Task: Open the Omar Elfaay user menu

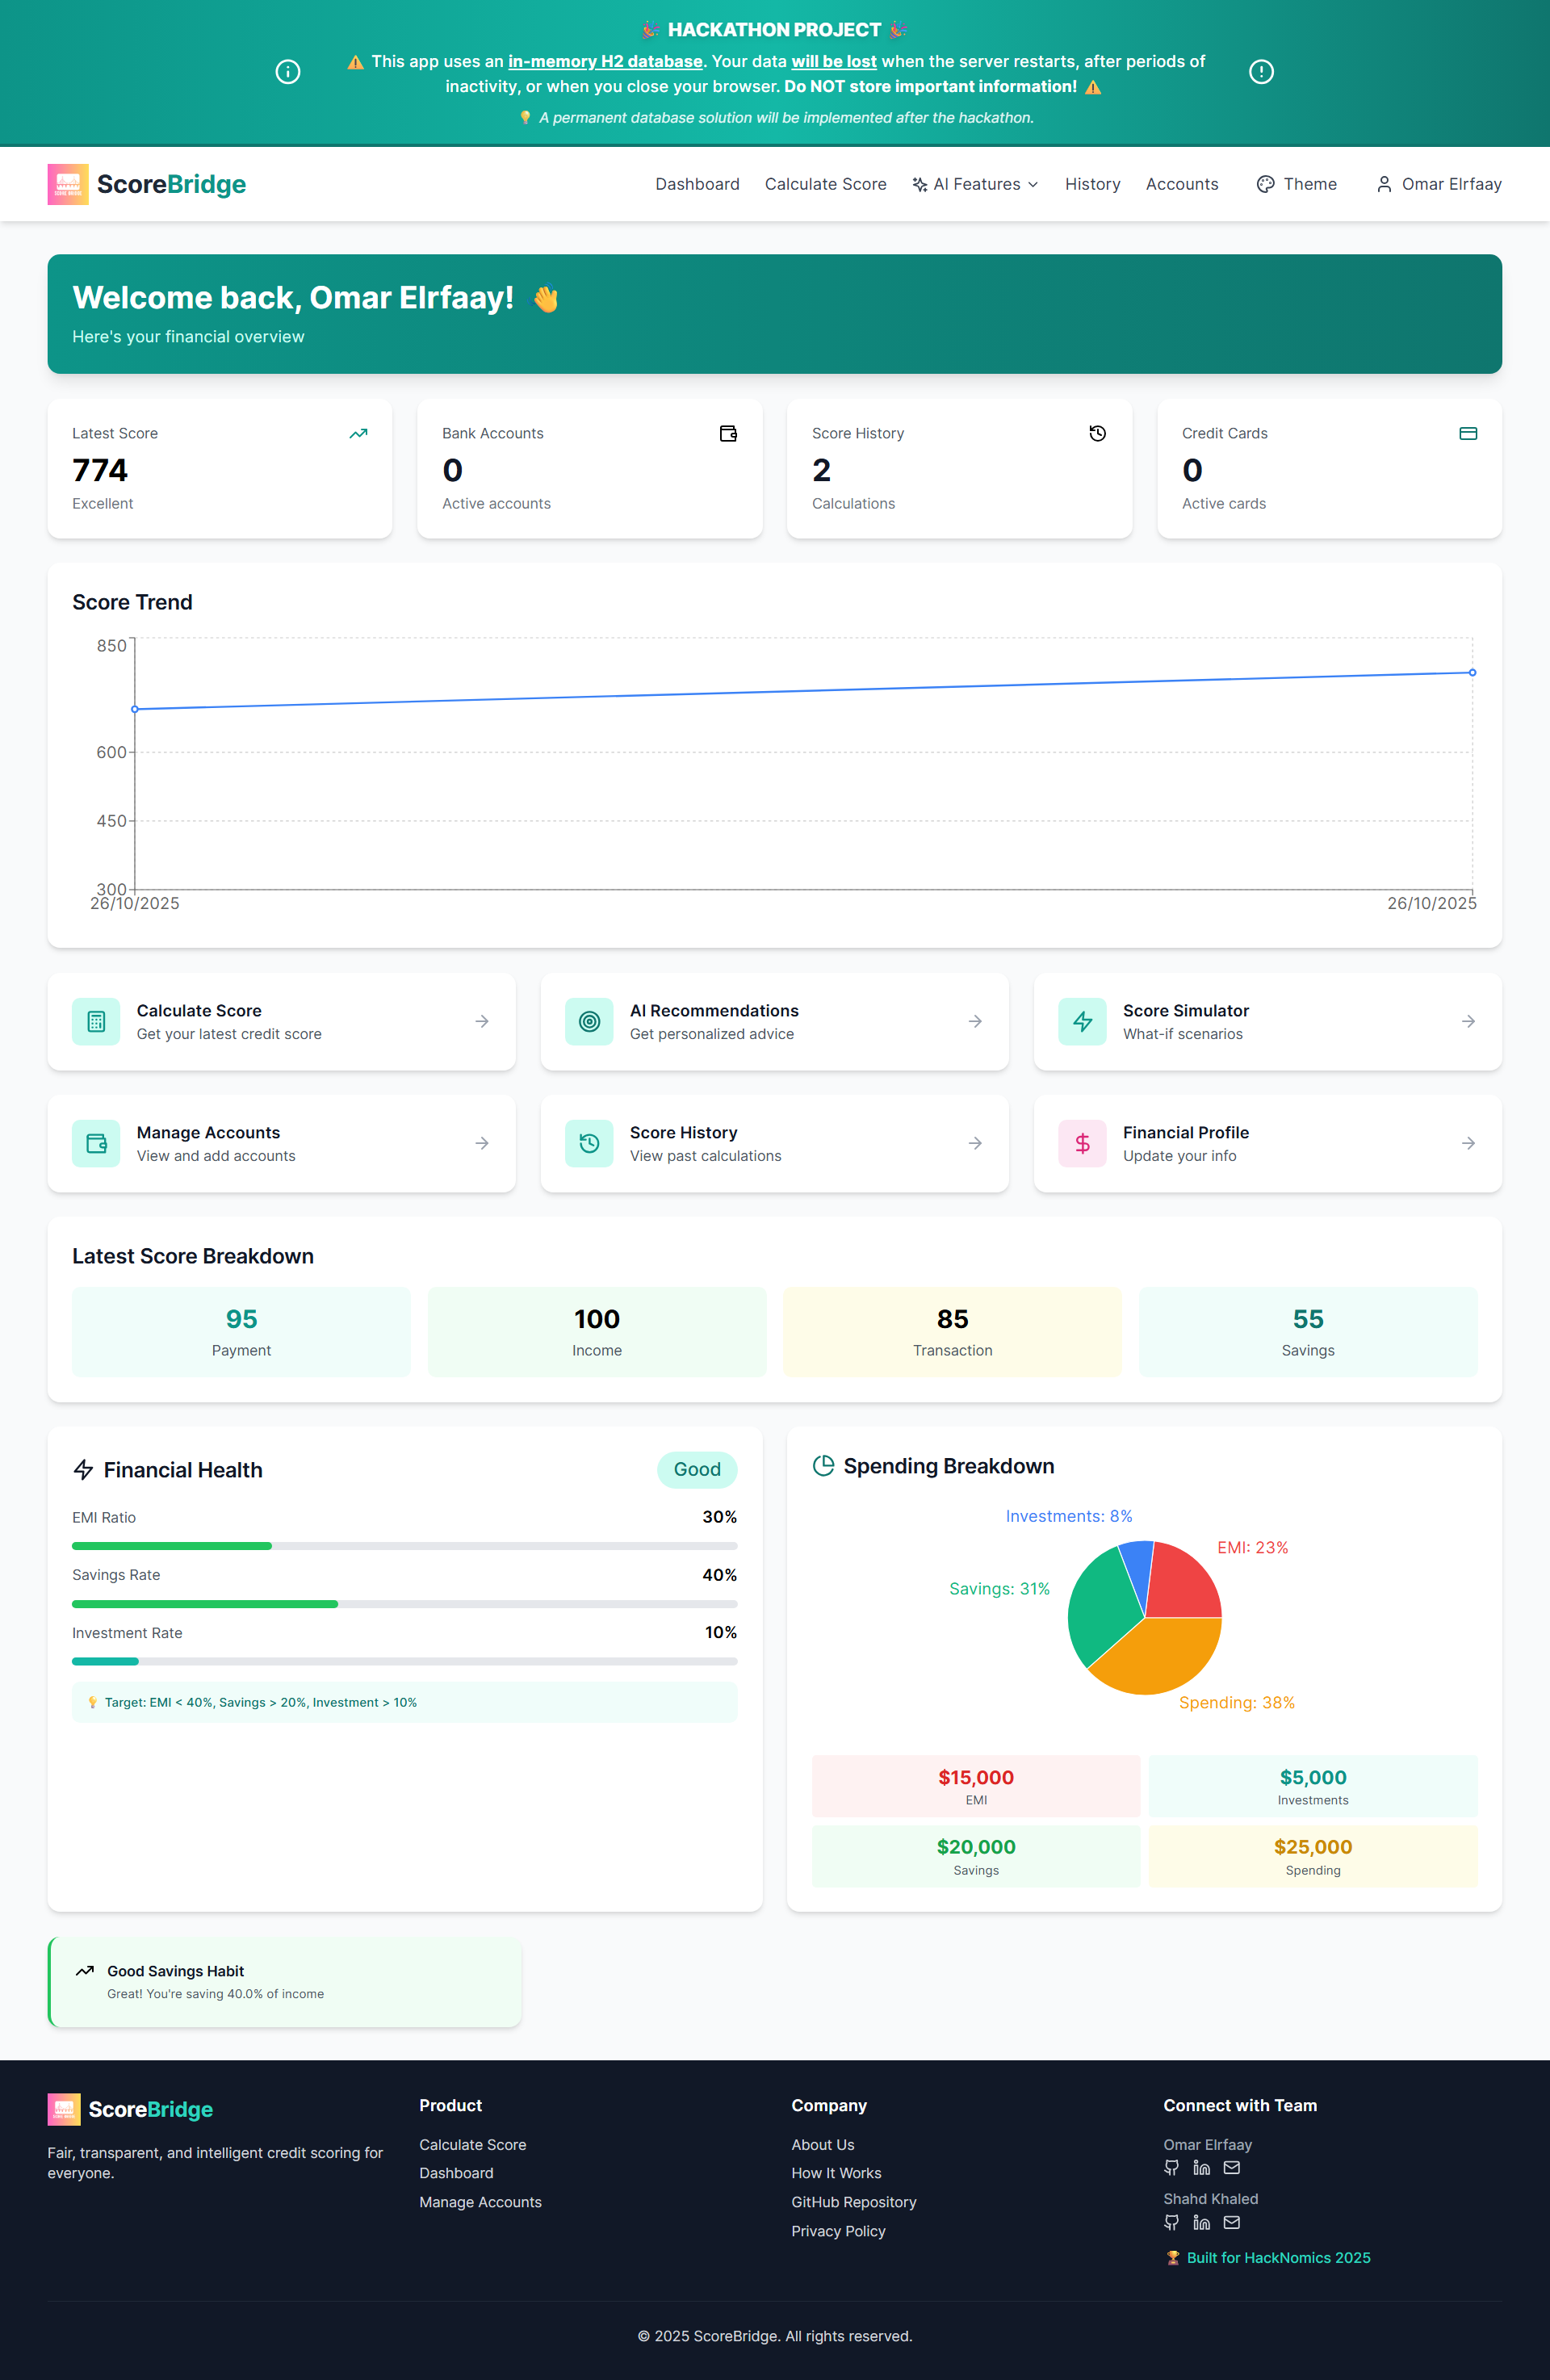Action: click(x=1439, y=184)
